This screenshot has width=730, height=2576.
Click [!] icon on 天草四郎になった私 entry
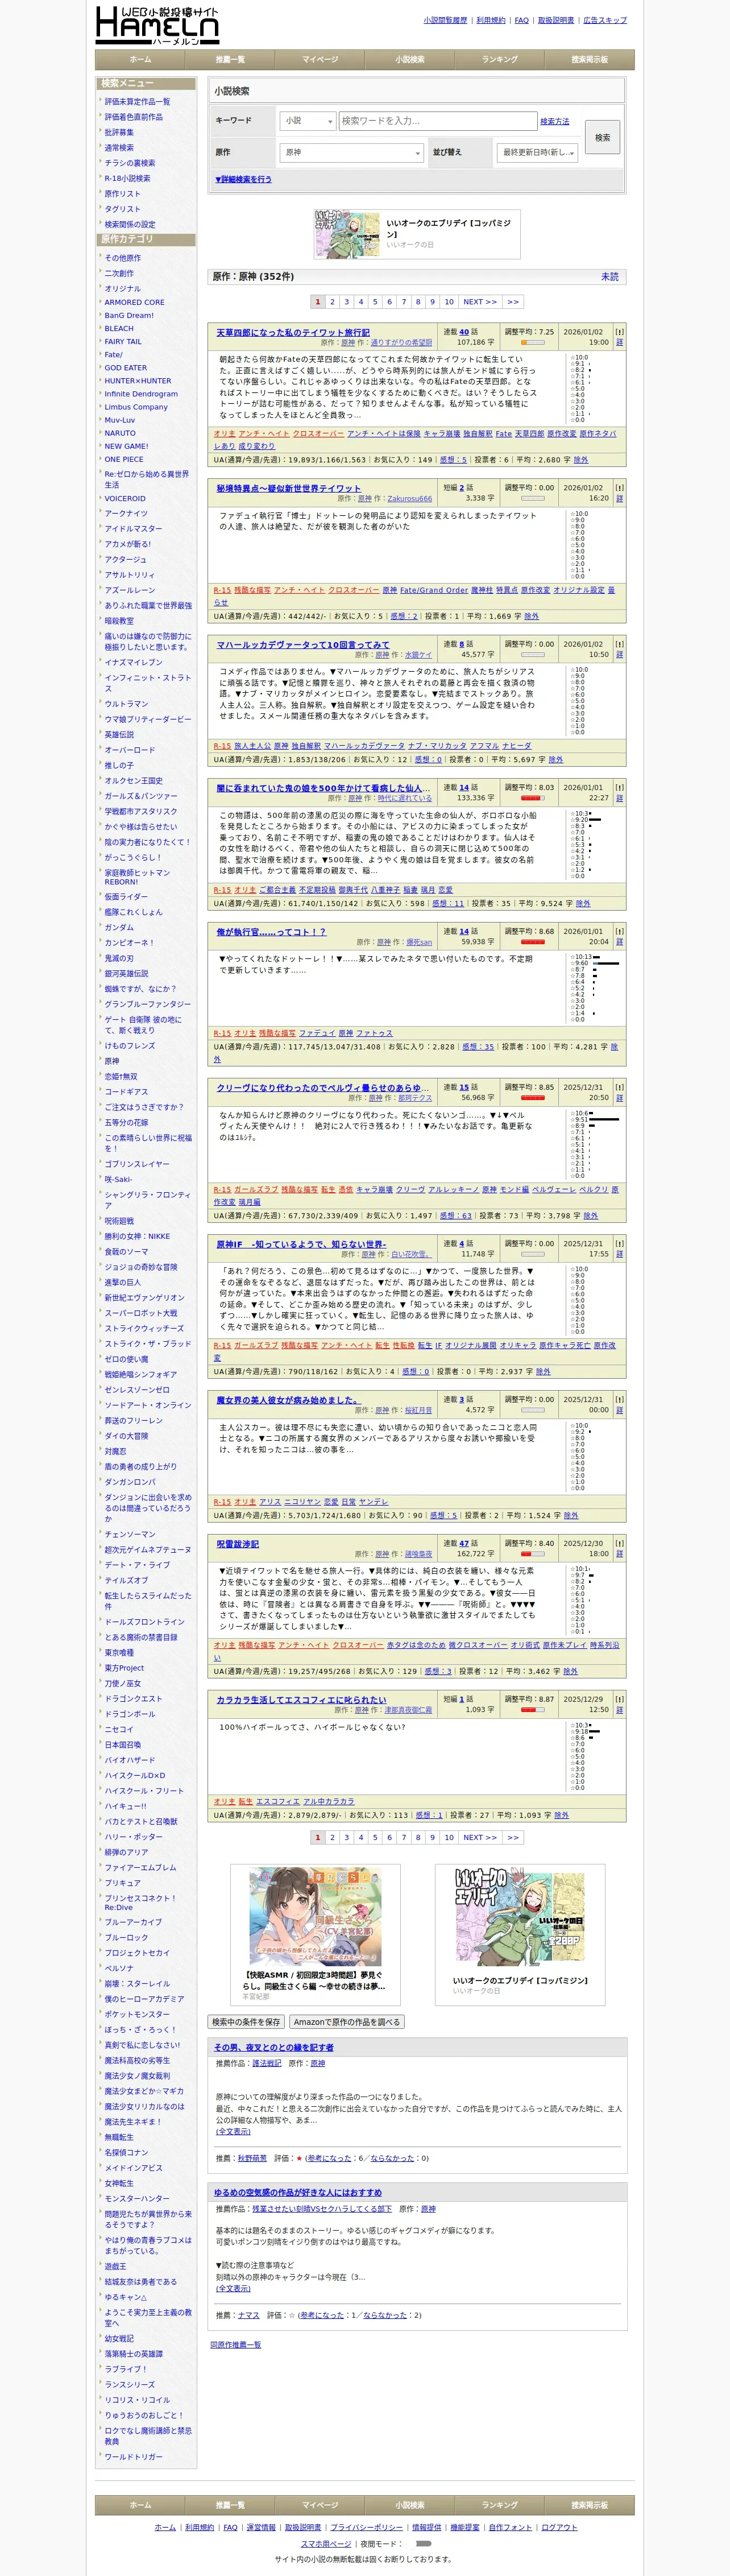[619, 332]
